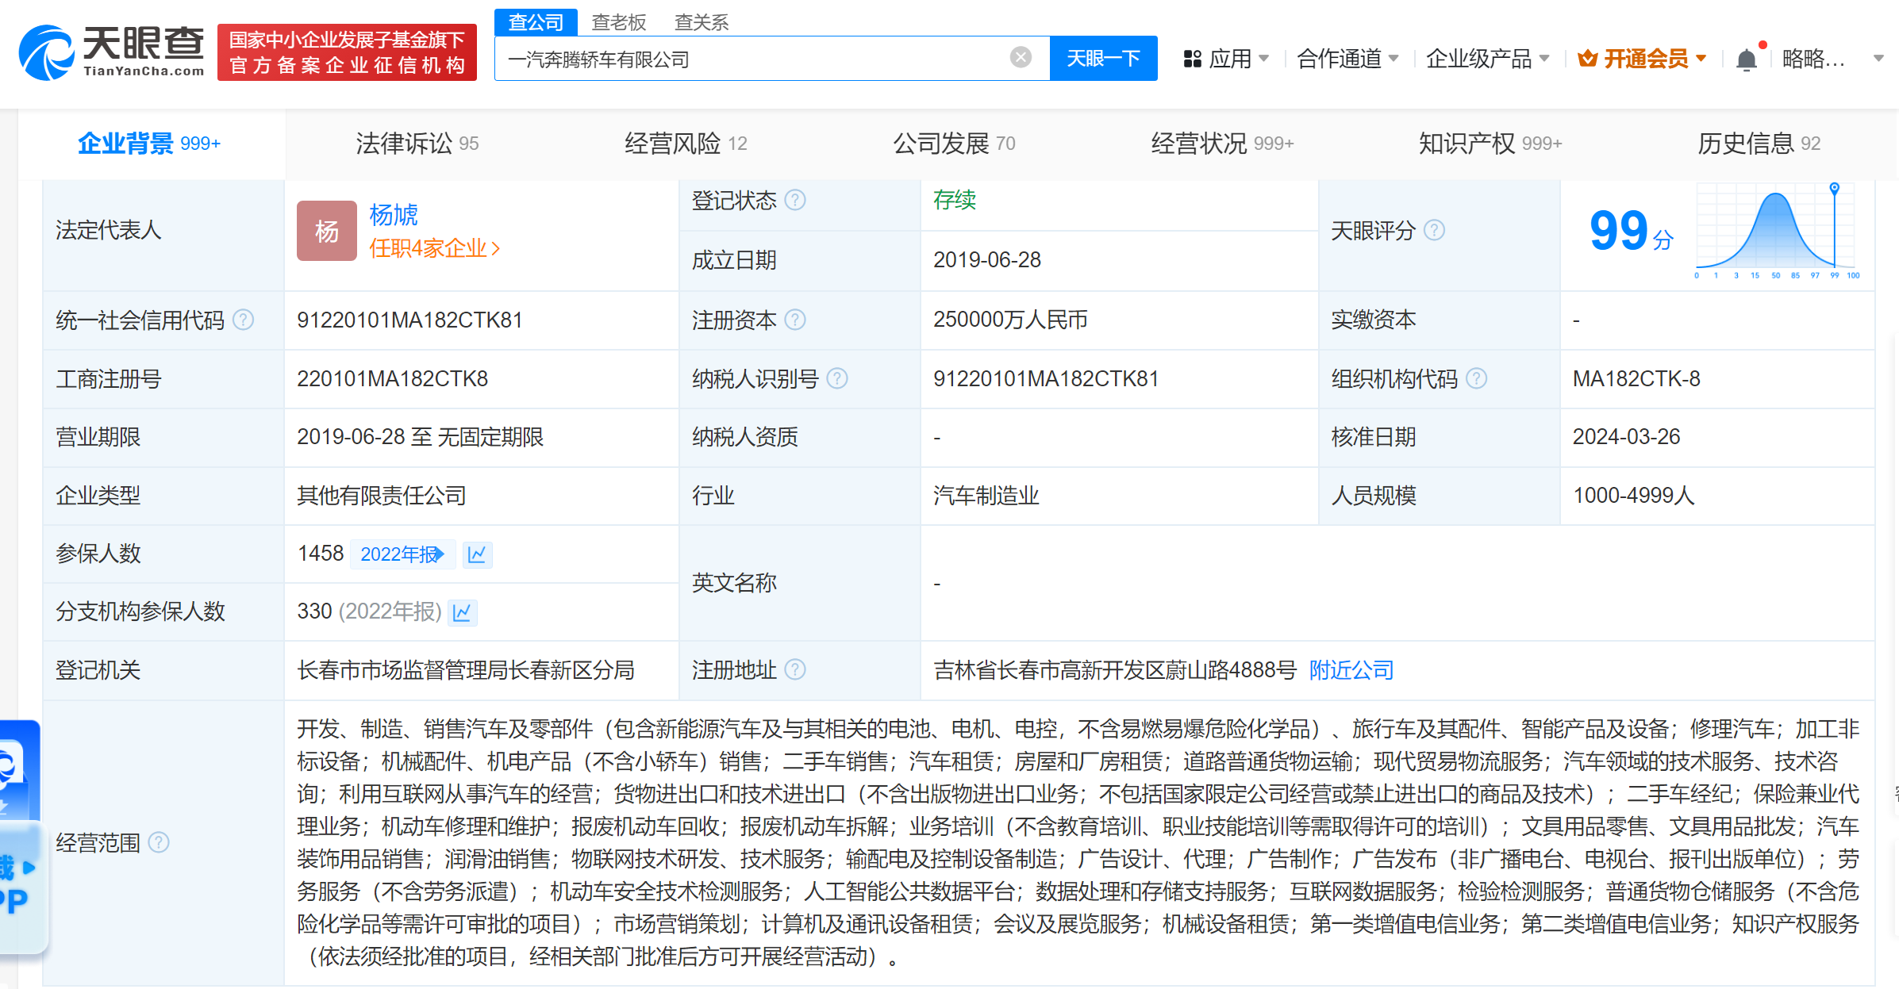
Task: Switch to the 查老板 search tab
Action: 619,22
